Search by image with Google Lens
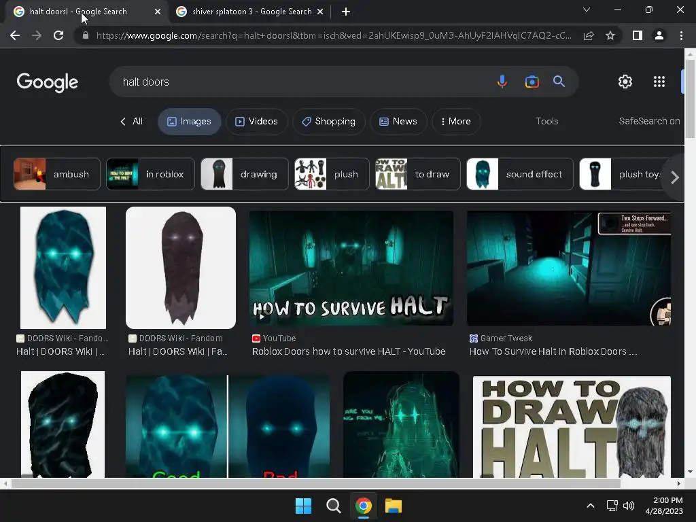This screenshot has width=696, height=522. [532, 82]
